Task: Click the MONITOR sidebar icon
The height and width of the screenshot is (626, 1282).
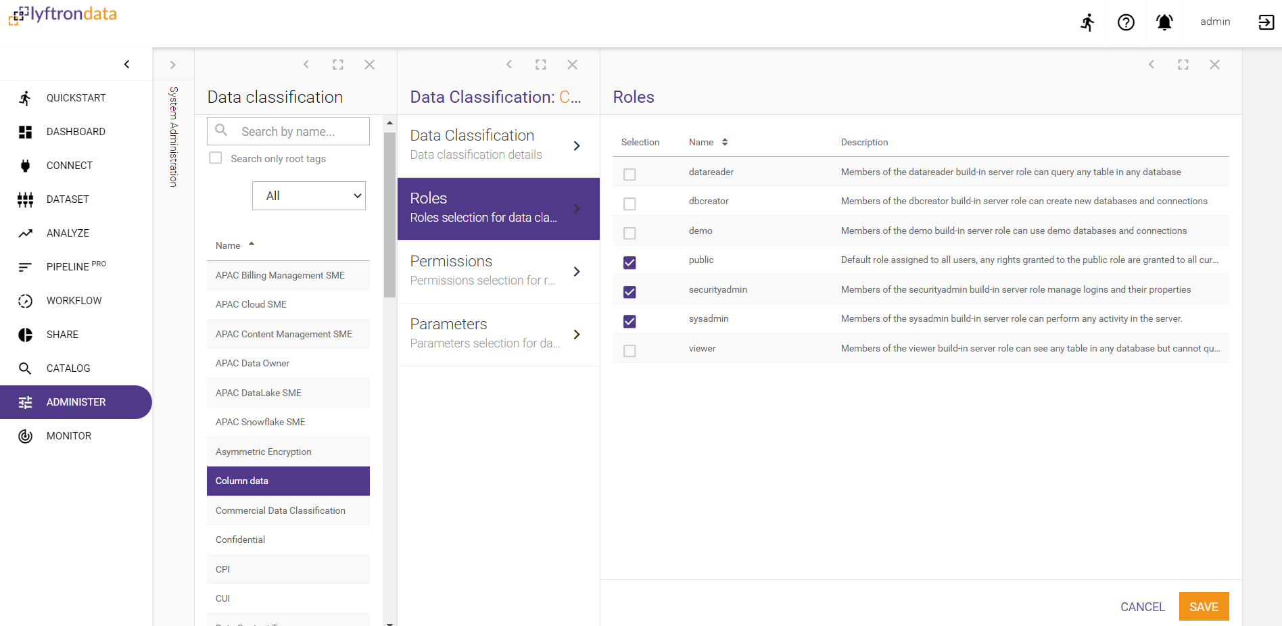Action: pos(25,436)
